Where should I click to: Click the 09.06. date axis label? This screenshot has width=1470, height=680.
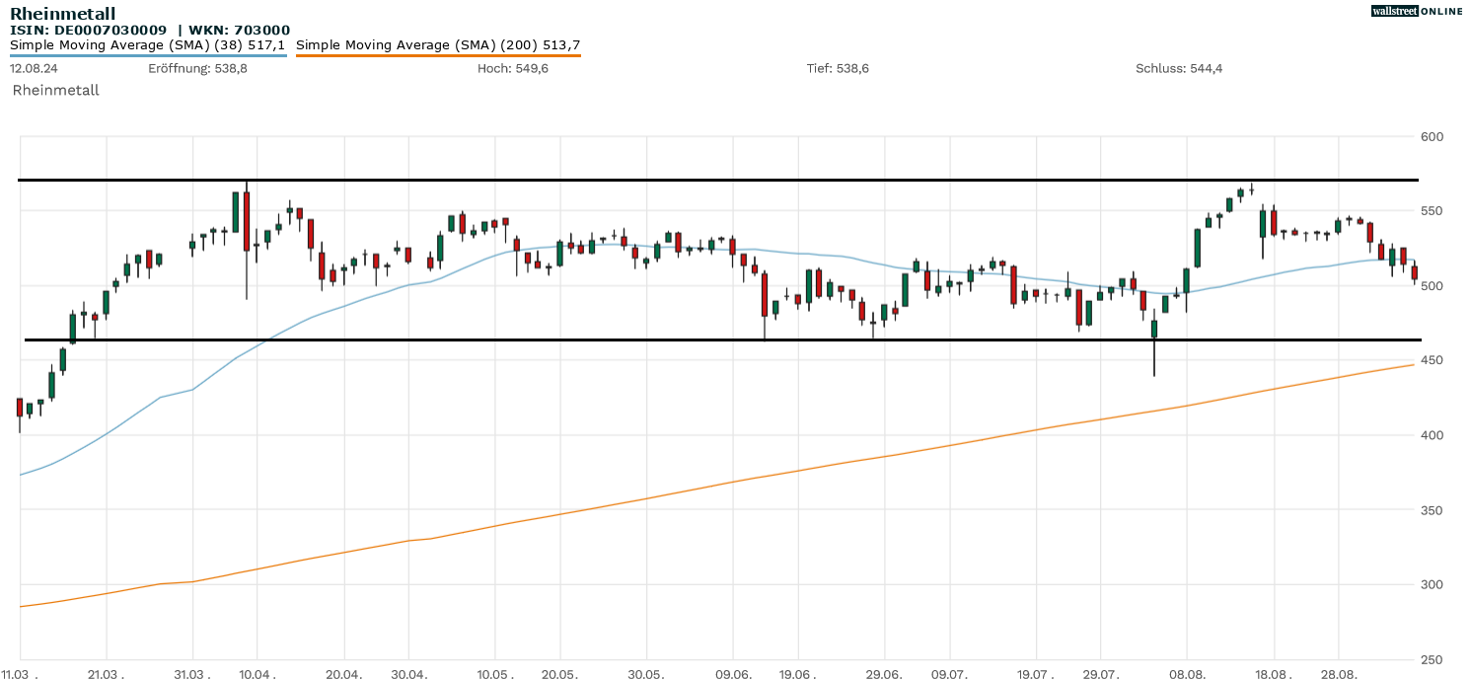(731, 673)
